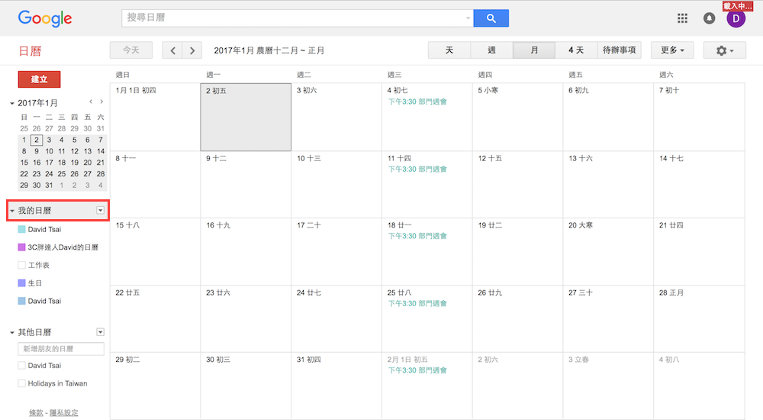
Task: Open the 我的日曆 options dropdown arrow
Action: click(100, 210)
